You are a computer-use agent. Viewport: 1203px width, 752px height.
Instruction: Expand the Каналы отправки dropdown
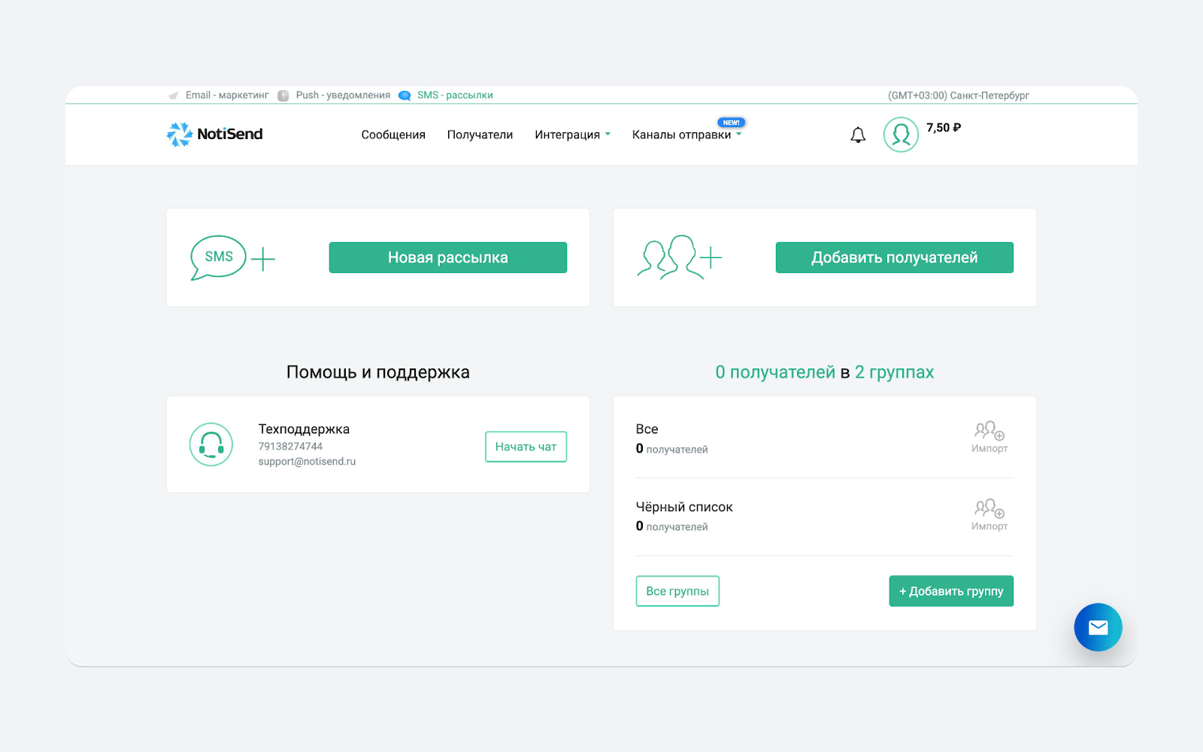click(x=686, y=135)
